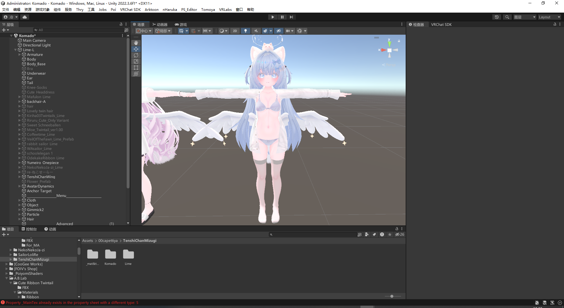Click the scene Gizmos toggle icon
Image resolution: width=564 pixels, height=308 pixels.
tap(300, 31)
